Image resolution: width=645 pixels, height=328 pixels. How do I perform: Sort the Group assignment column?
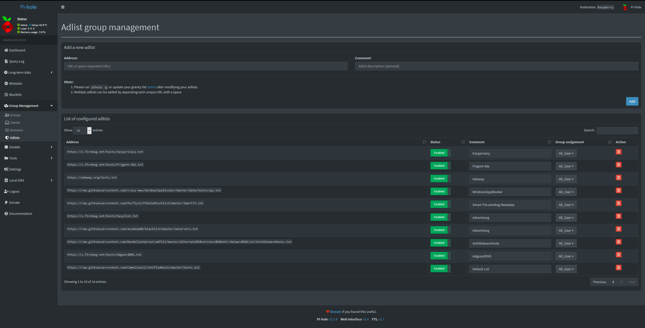609,142
